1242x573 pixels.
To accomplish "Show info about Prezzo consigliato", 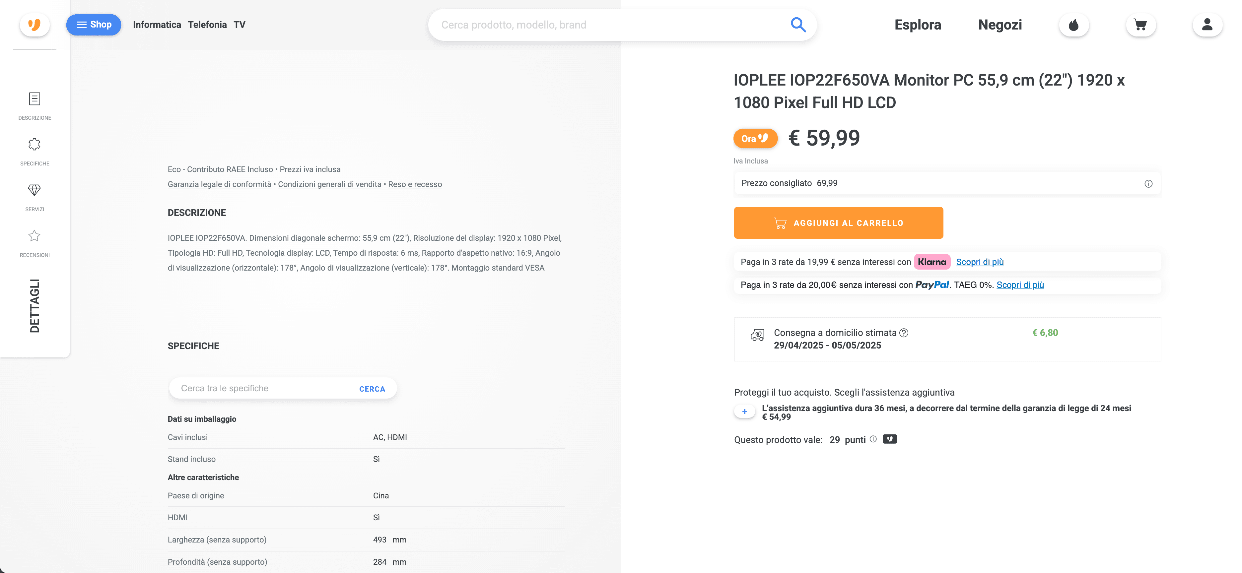I will pyautogui.click(x=1148, y=184).
